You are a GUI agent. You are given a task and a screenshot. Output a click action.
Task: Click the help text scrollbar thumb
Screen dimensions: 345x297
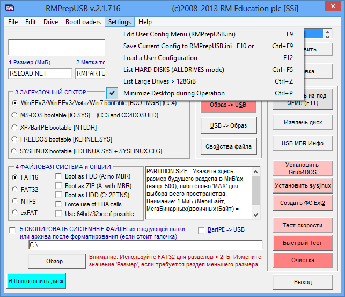(x=256, y=190)
